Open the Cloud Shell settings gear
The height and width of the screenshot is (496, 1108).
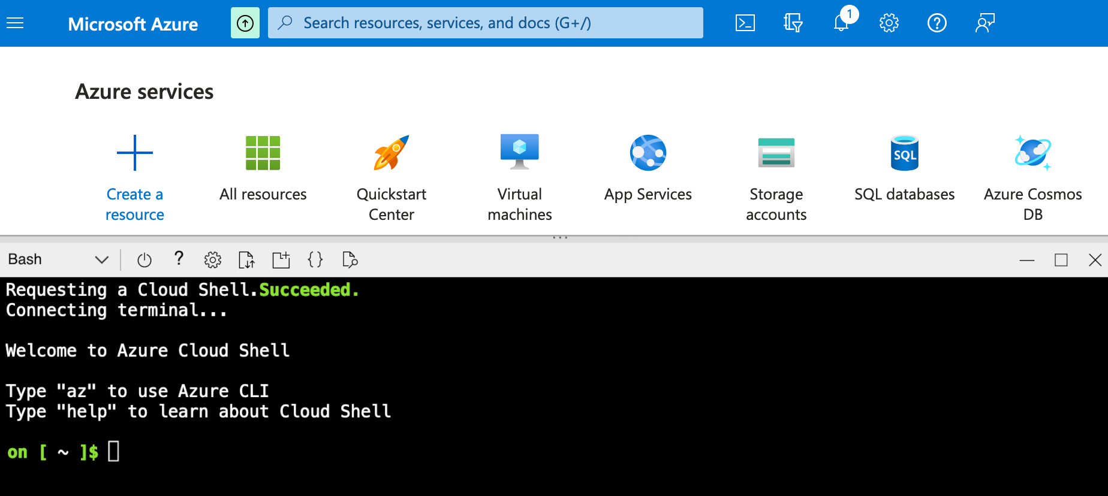pyautogui.click(x=212, y=260)
